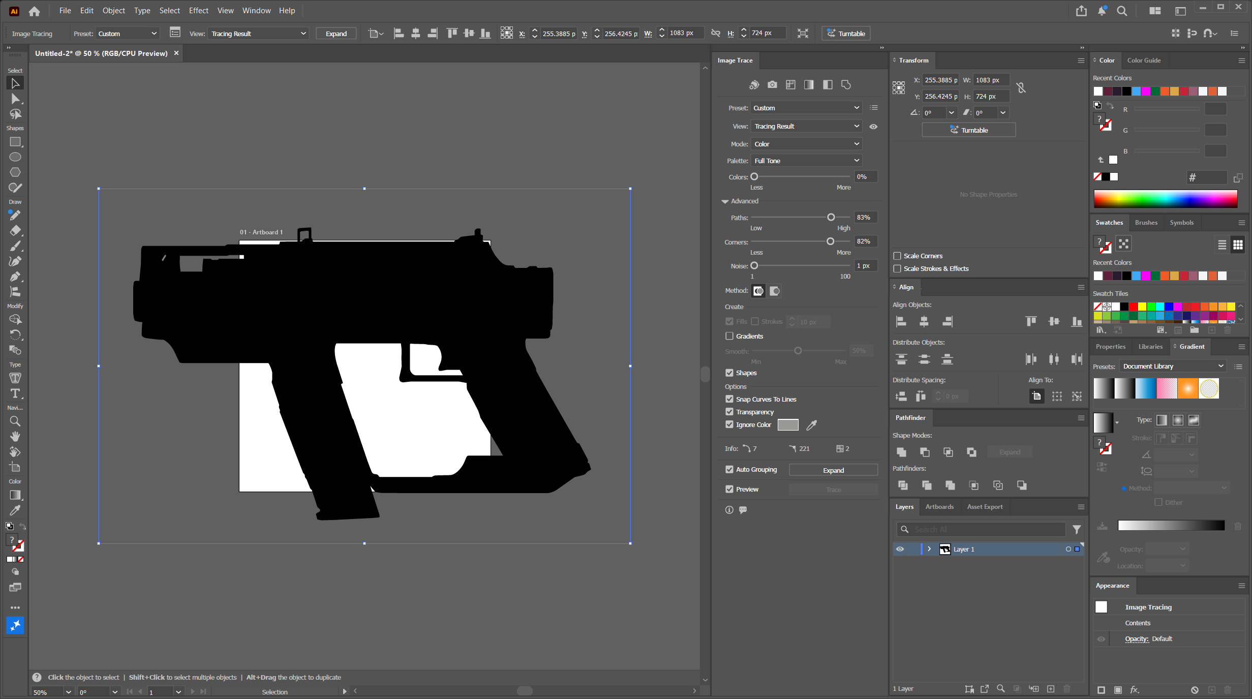Click the Share icon in title bar
The width and height of the screenshot is (1252, 699).
tap(1081, 11)
